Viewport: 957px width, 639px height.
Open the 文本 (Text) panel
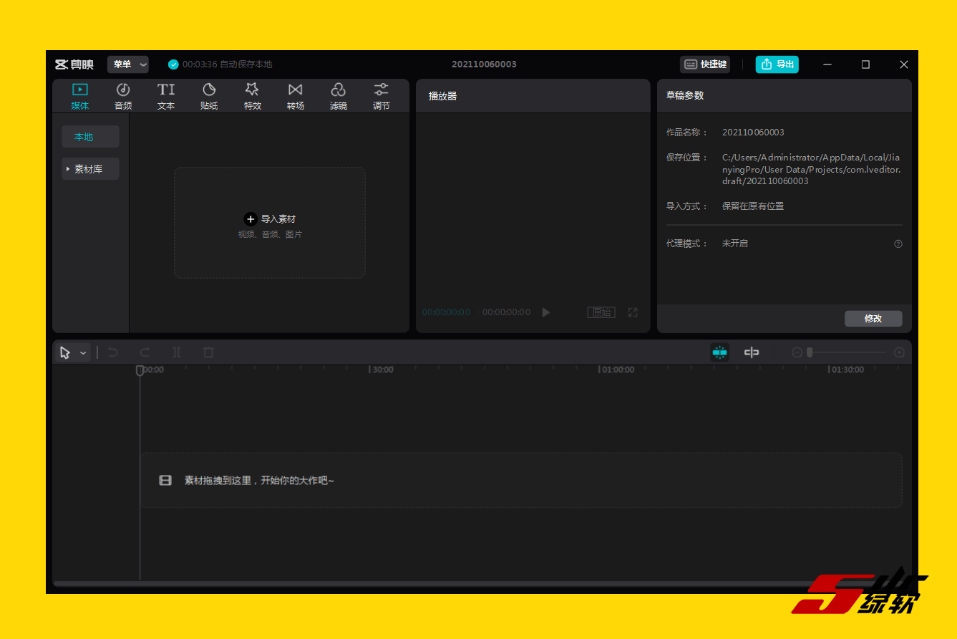(166, 96)
